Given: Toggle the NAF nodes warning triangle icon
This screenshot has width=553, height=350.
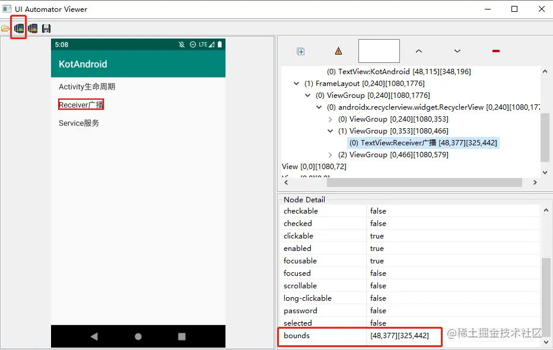Looking at the screenshot, I should [x=338, y=51].
